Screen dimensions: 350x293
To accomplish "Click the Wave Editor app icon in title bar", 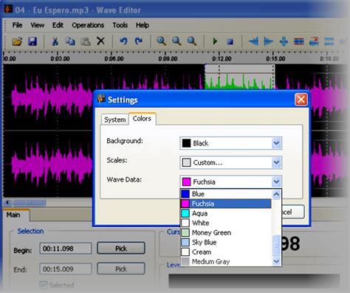I will click(8, 9).
